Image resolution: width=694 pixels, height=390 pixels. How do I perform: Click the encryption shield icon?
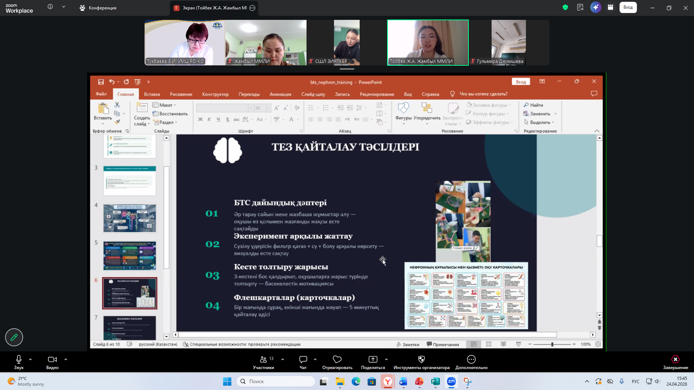[565, 7]
